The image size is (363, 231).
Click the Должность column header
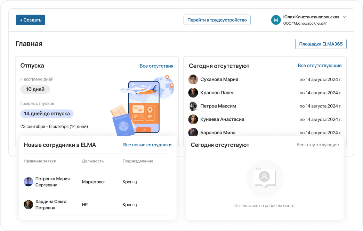(x=93, y=161)
